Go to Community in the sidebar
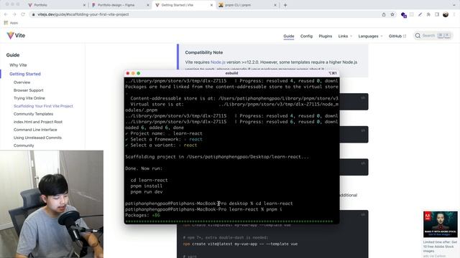Screen dimensions: 460x258 tap(24, 145)
